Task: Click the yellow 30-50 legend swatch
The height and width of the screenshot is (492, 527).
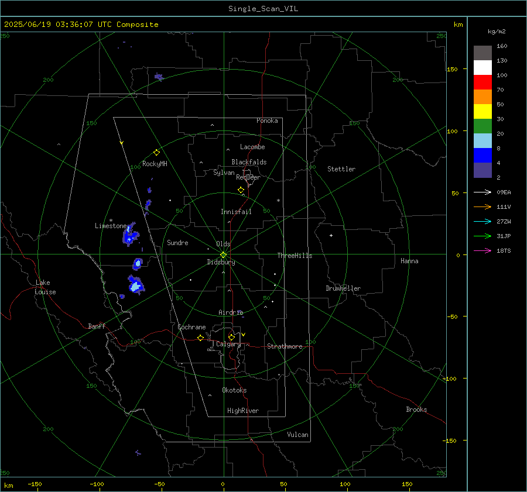Action: point(482,112)
